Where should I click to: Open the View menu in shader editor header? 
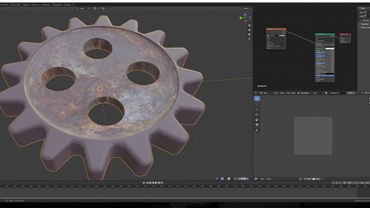276,93
